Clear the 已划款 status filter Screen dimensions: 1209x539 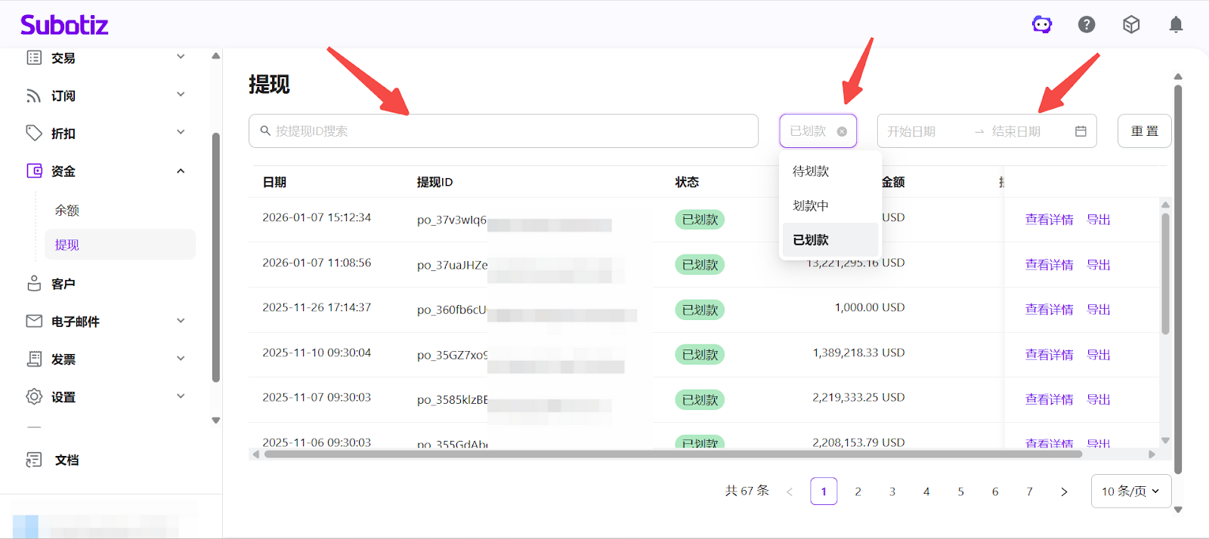[842, 131]
